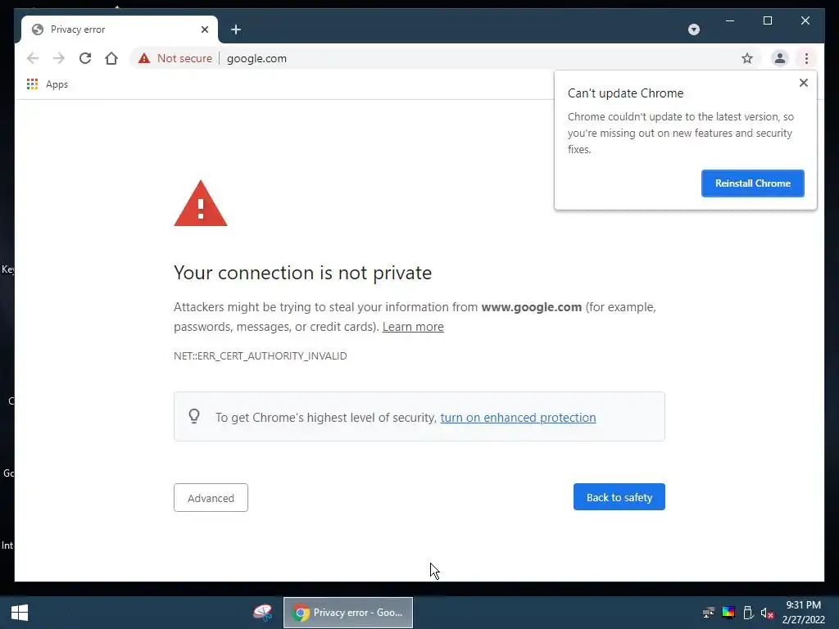The width and height of the screenshot is (839, 629).
Task: Open the clock showing 9:31 PM
Action: coord(803,613)
